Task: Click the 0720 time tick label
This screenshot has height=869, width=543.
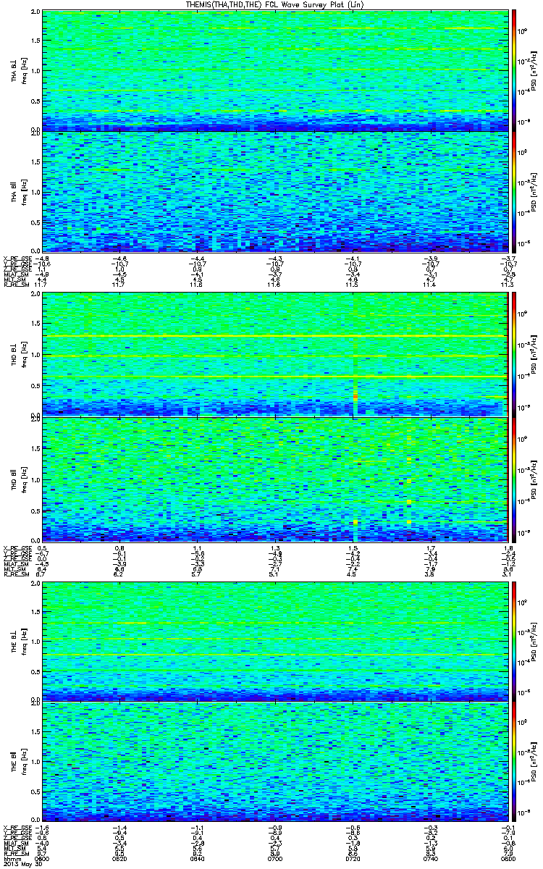Action: [352, 859]
